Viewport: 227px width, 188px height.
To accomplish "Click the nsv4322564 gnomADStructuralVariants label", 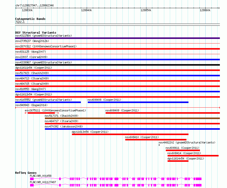I will pos(44,36).
